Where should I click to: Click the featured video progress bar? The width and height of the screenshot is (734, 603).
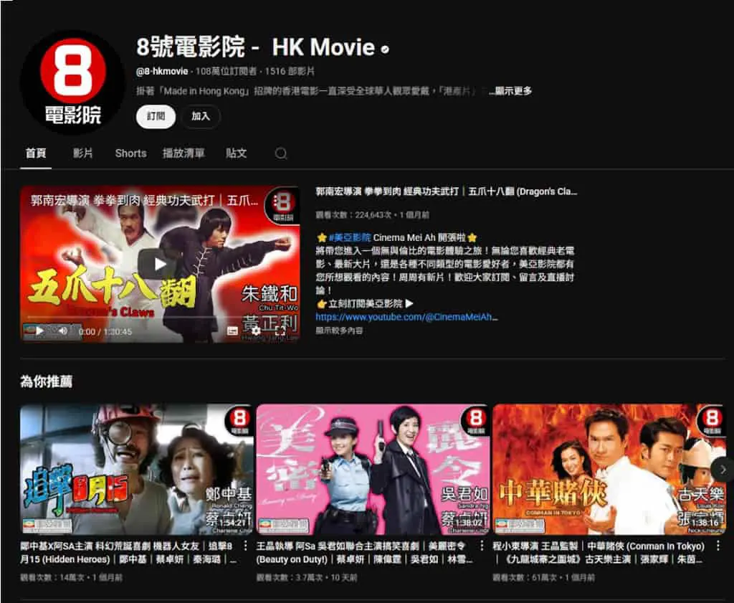tap(160, 318)
